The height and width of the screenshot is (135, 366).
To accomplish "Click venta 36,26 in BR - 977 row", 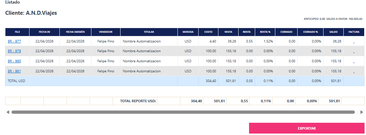I will 231,41.
